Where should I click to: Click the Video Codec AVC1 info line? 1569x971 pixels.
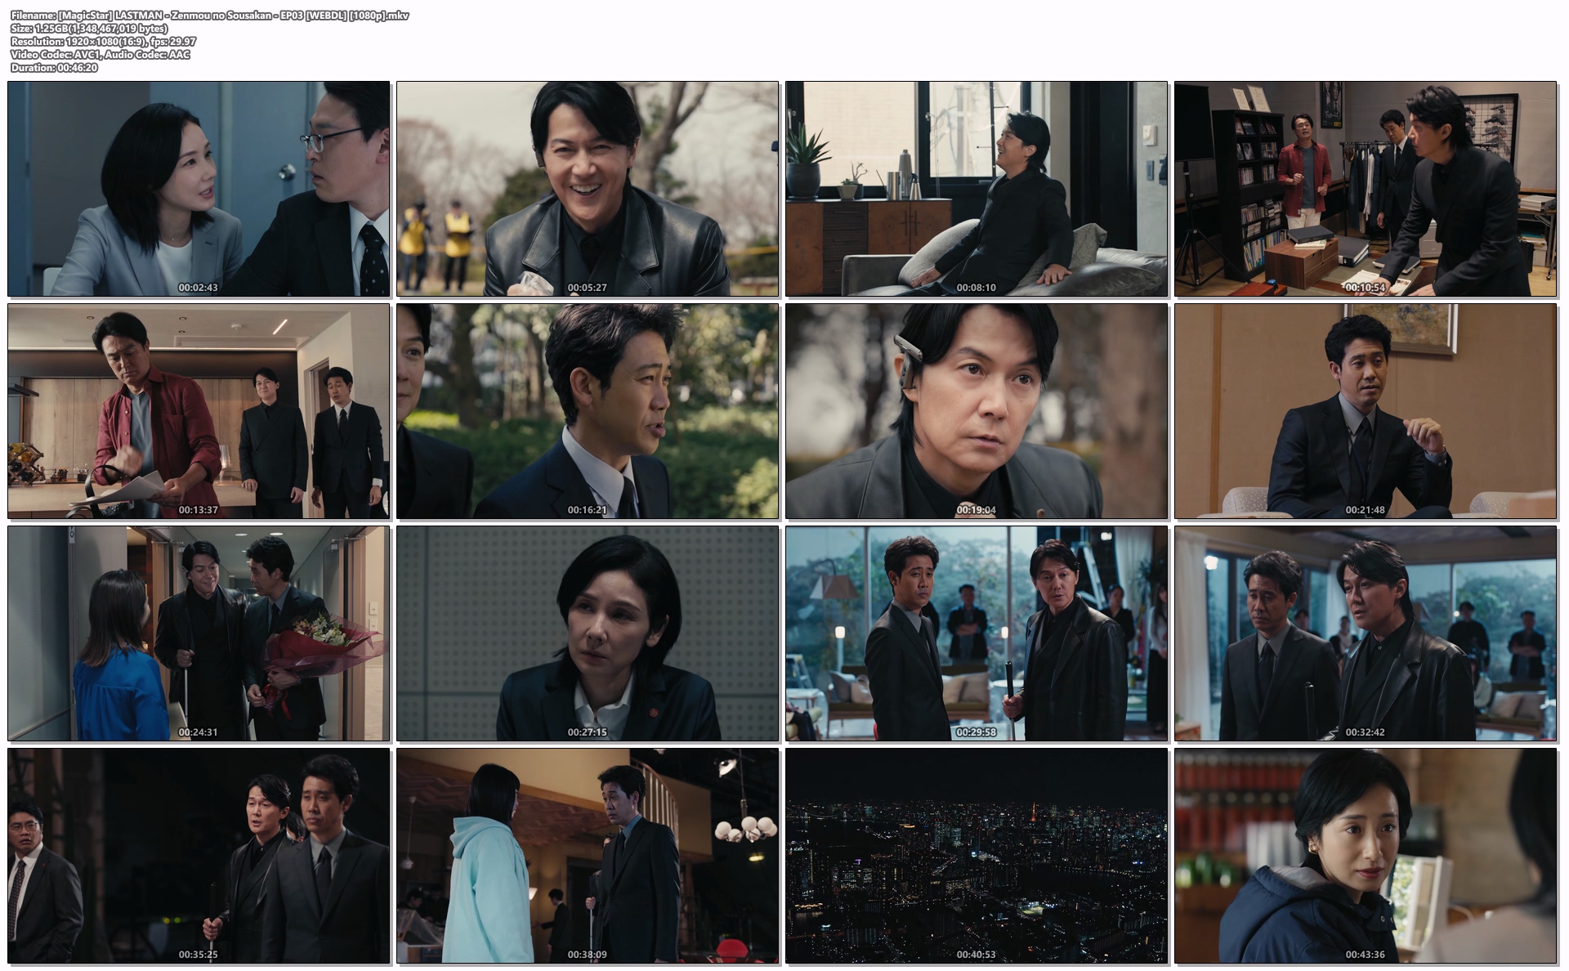pyautogui.click(x=101, y=55)
